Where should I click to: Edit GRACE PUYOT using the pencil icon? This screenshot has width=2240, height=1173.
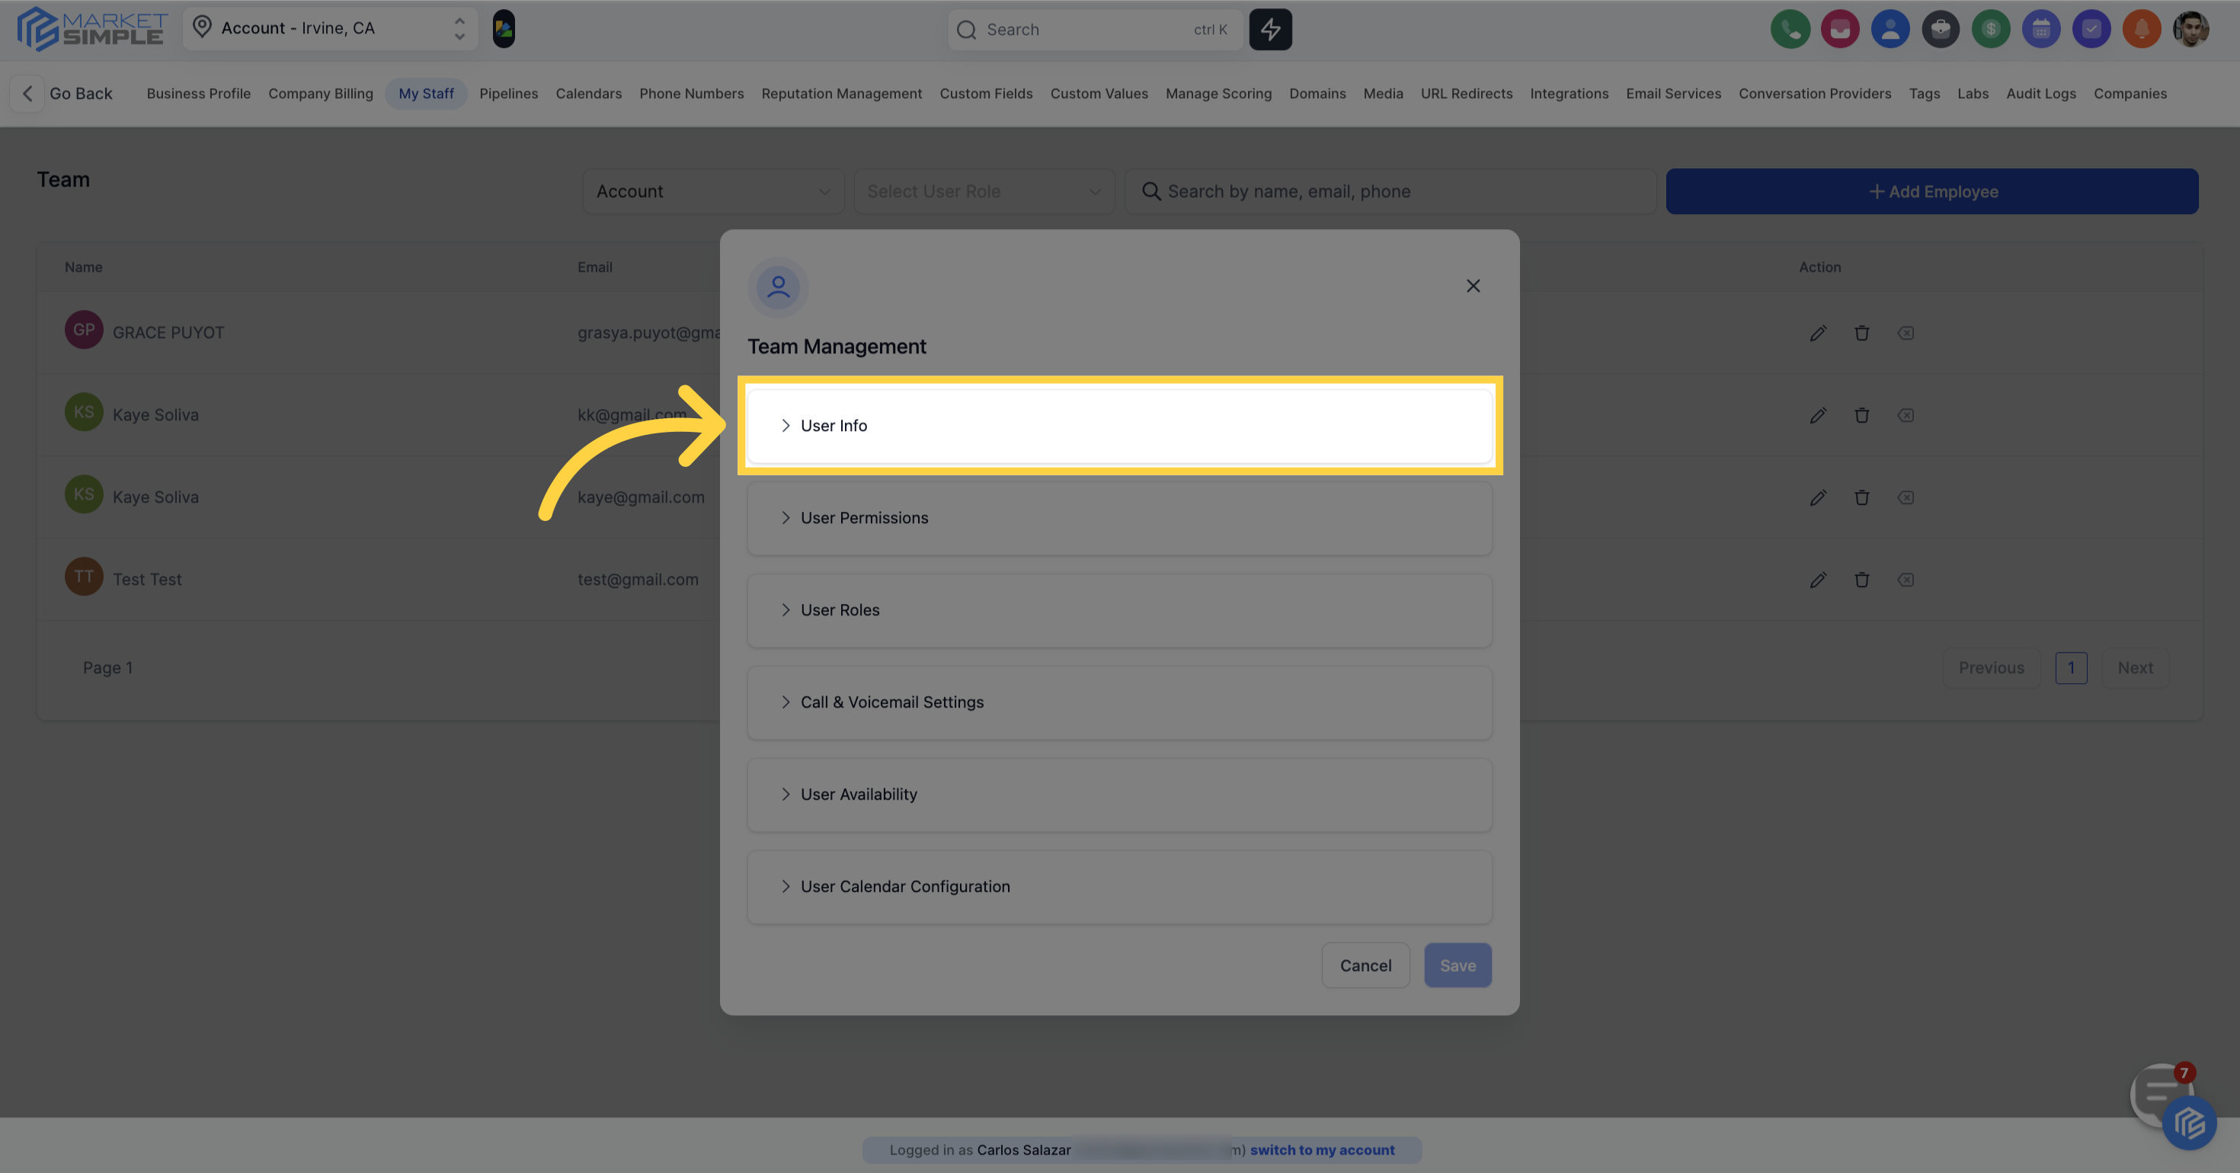click(x=1818, y=333)
